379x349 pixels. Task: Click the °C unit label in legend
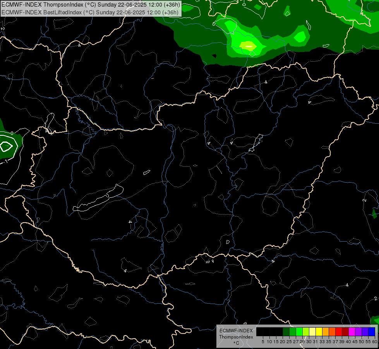coord(236,343)
